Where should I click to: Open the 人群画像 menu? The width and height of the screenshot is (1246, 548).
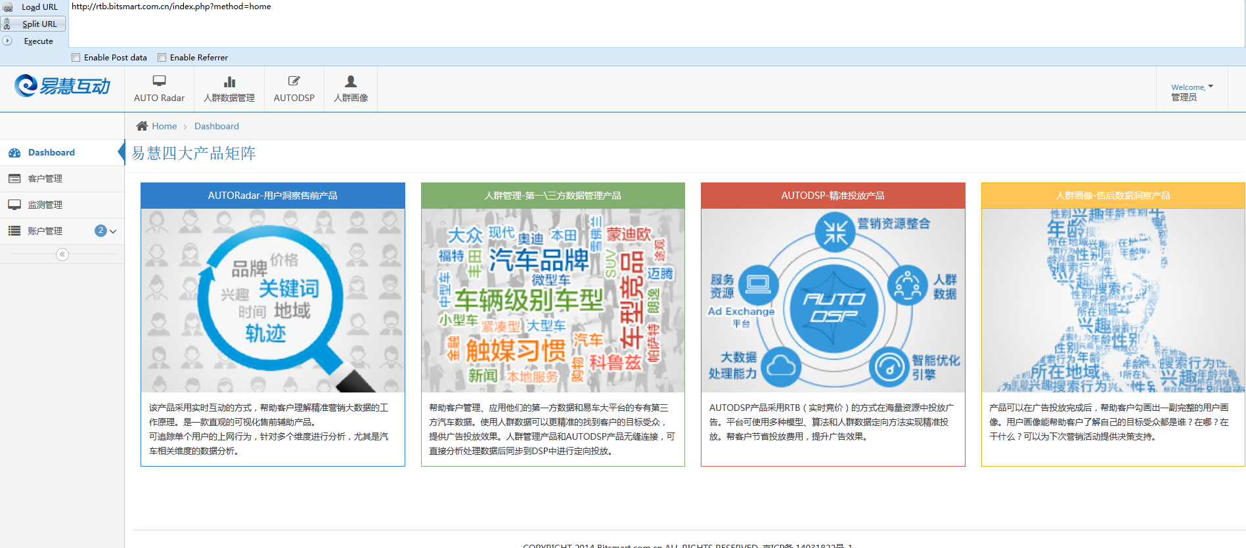pos(351,89)
